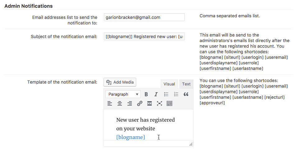Click the editor resize handle
This screenshot has width=296, height=152.
[191, 144]
